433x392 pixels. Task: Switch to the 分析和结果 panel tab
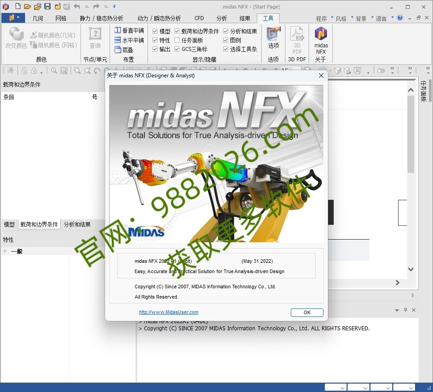coord(77,224)
